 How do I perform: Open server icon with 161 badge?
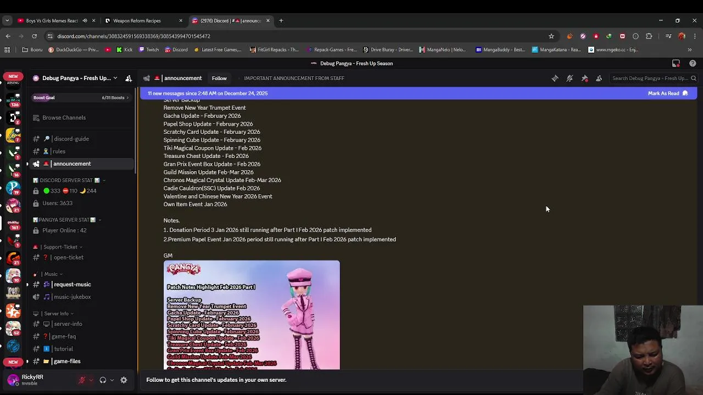[13, 223]
